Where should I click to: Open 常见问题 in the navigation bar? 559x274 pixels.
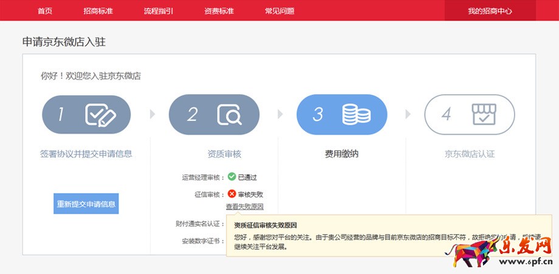tap(279, 11)
